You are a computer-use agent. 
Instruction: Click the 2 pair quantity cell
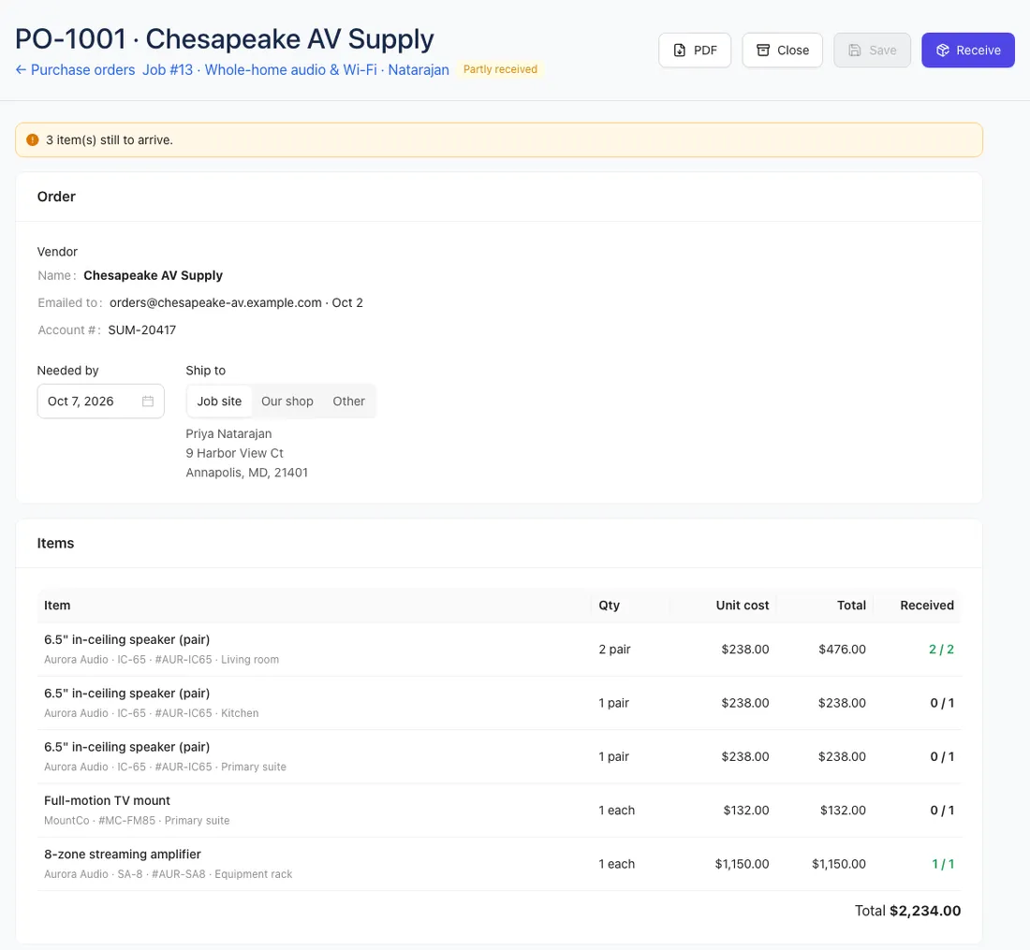click(614, 650)
